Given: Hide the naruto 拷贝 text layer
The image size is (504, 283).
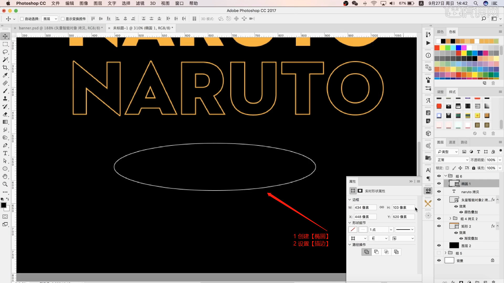Looking at the screenshot, I should point(439,192).
